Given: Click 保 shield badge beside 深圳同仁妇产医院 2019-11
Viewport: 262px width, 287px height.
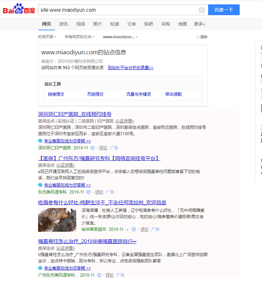Looking at the screenshot, I should coord(93,148).
